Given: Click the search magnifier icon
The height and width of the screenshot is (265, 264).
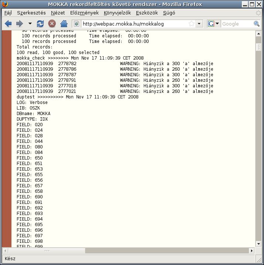Looking at the screenshot, I should coord(257,24).
